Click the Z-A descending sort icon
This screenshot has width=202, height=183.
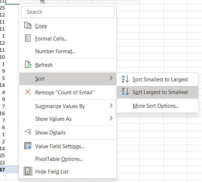(x=125, y=91)
